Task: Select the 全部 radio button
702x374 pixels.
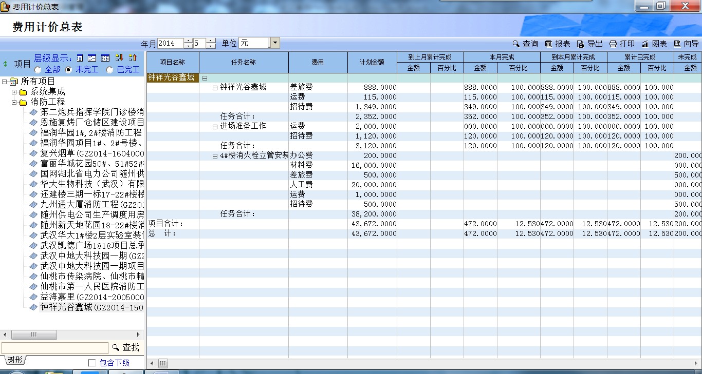Action: [38, 70]
